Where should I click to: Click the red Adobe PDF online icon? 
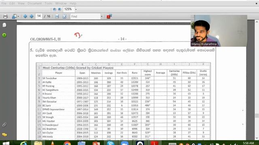pos(109,16)
